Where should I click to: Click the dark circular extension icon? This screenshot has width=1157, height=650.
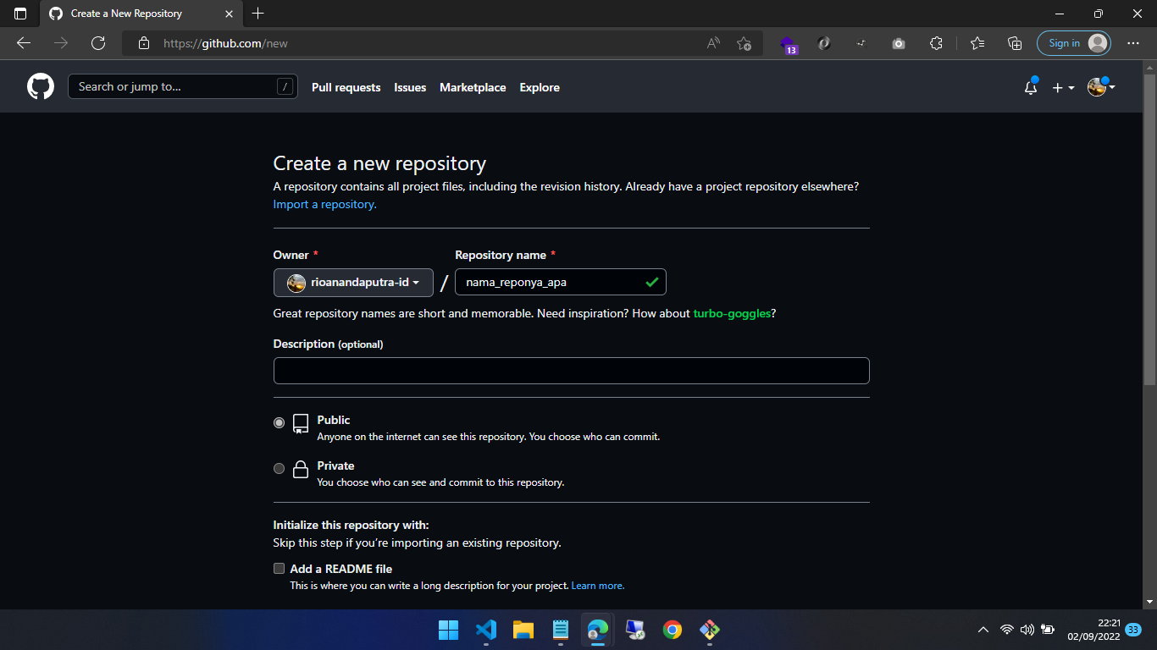tap(824, 43)
